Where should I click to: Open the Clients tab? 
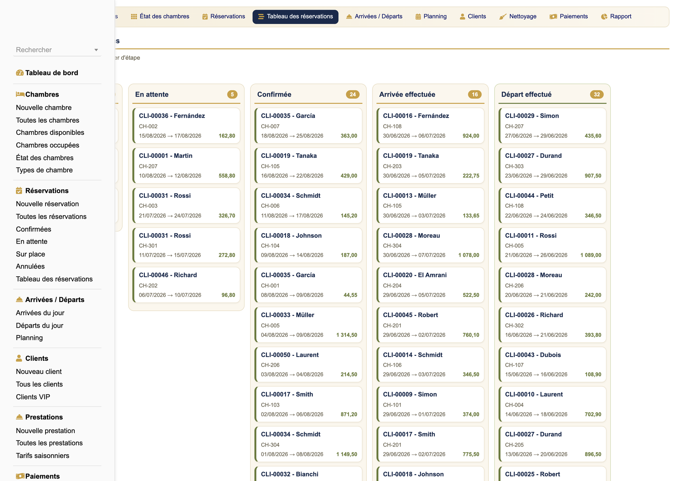click(473, 16)
